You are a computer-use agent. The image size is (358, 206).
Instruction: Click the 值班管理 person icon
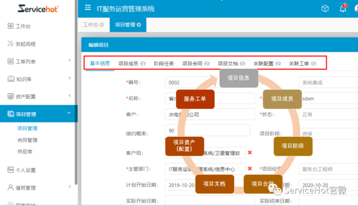(11, 188)
